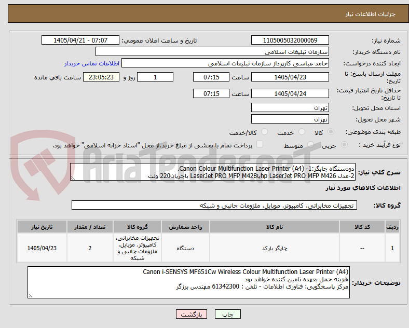Click the شماره نیاز number field
This screenshot has width=409, height=328.
point(290,40)
